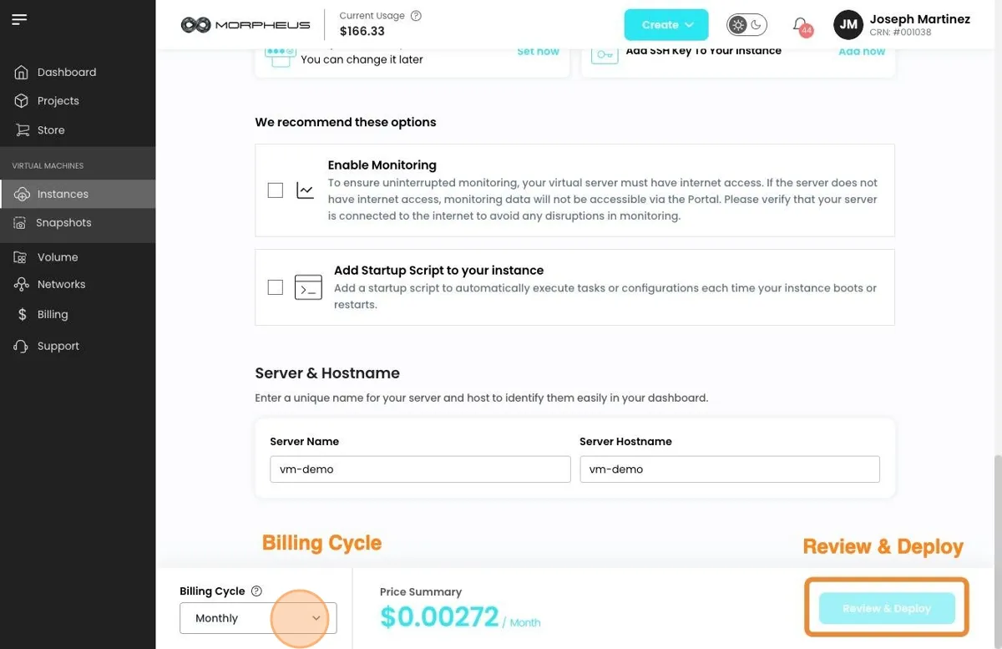The height and width of the screenshot is (649, 1002).
Task: Go to Dashboard in the sidebar
Action: (x=67, y=73)
